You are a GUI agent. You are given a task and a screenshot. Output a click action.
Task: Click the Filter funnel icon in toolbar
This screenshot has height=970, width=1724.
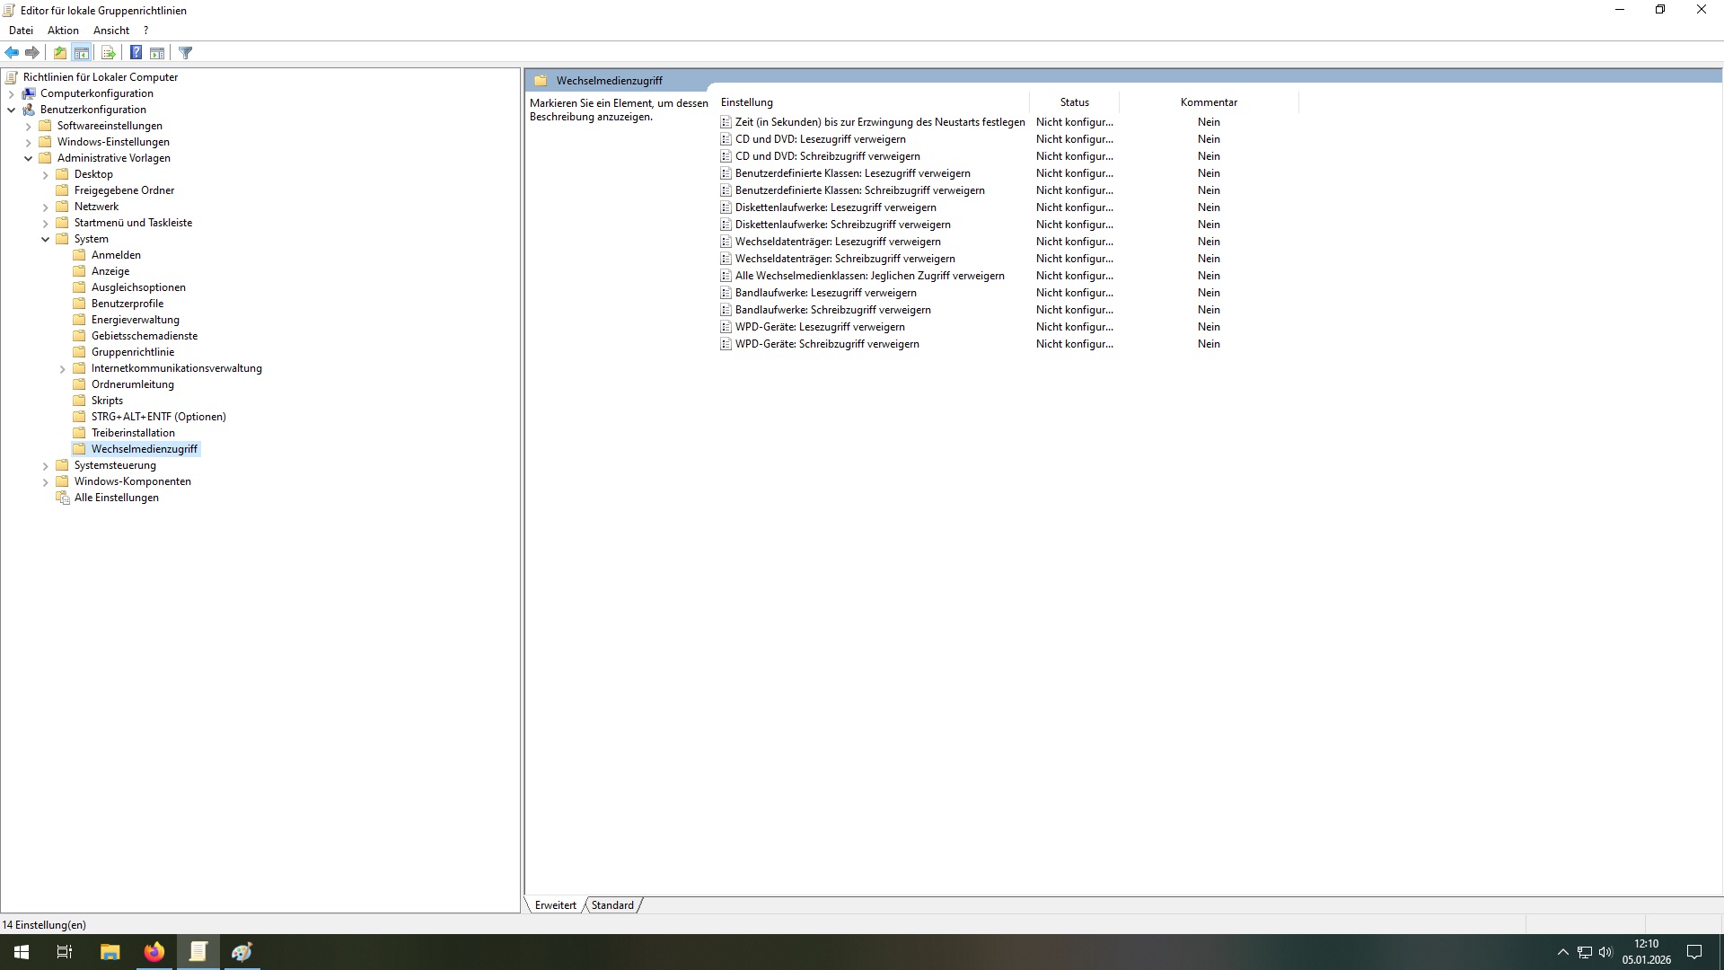click(186, 53)
